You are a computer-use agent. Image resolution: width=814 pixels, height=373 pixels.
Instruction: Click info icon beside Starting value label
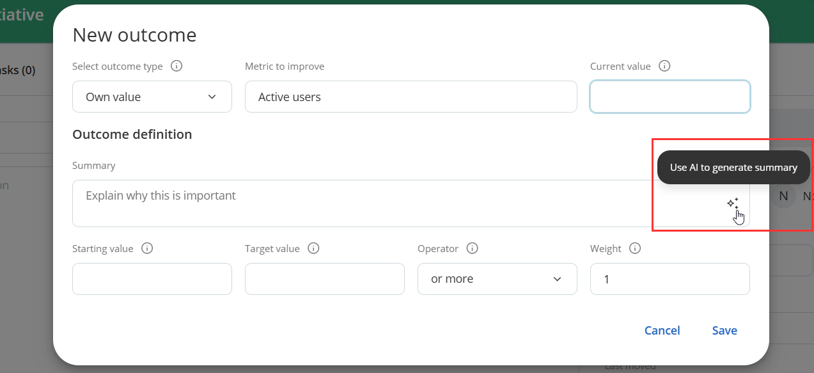(x=147, y=248)
